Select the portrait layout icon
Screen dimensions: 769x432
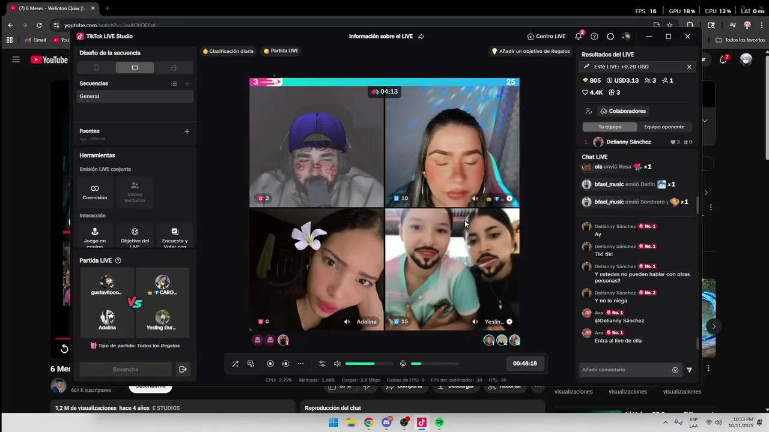click(x=96, y=68)
